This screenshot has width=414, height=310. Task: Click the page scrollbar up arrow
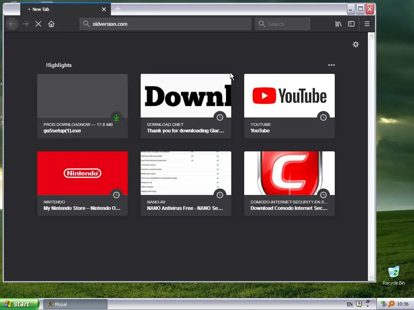pos(371,36)
